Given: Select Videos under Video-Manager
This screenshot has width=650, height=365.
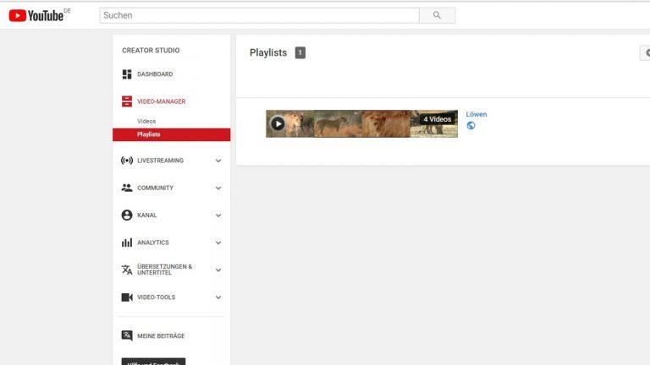Looking at the screenshot, I should tap(146, 122).
